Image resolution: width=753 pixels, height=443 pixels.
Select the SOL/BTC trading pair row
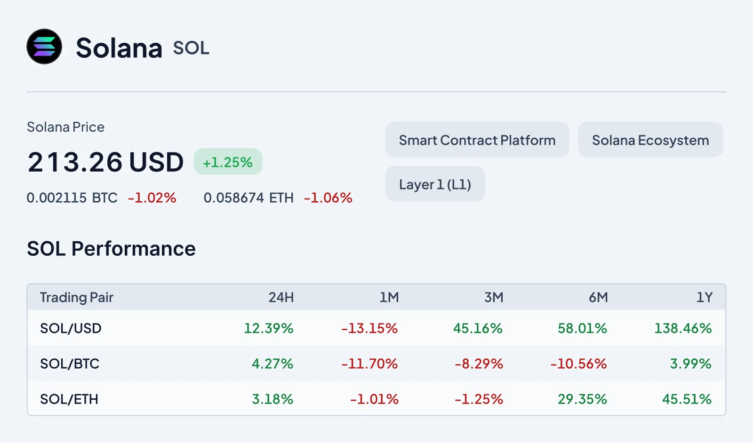pos(376,363)
